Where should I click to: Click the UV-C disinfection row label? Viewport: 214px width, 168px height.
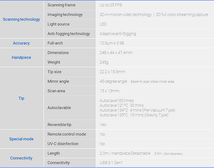point(63,144)
